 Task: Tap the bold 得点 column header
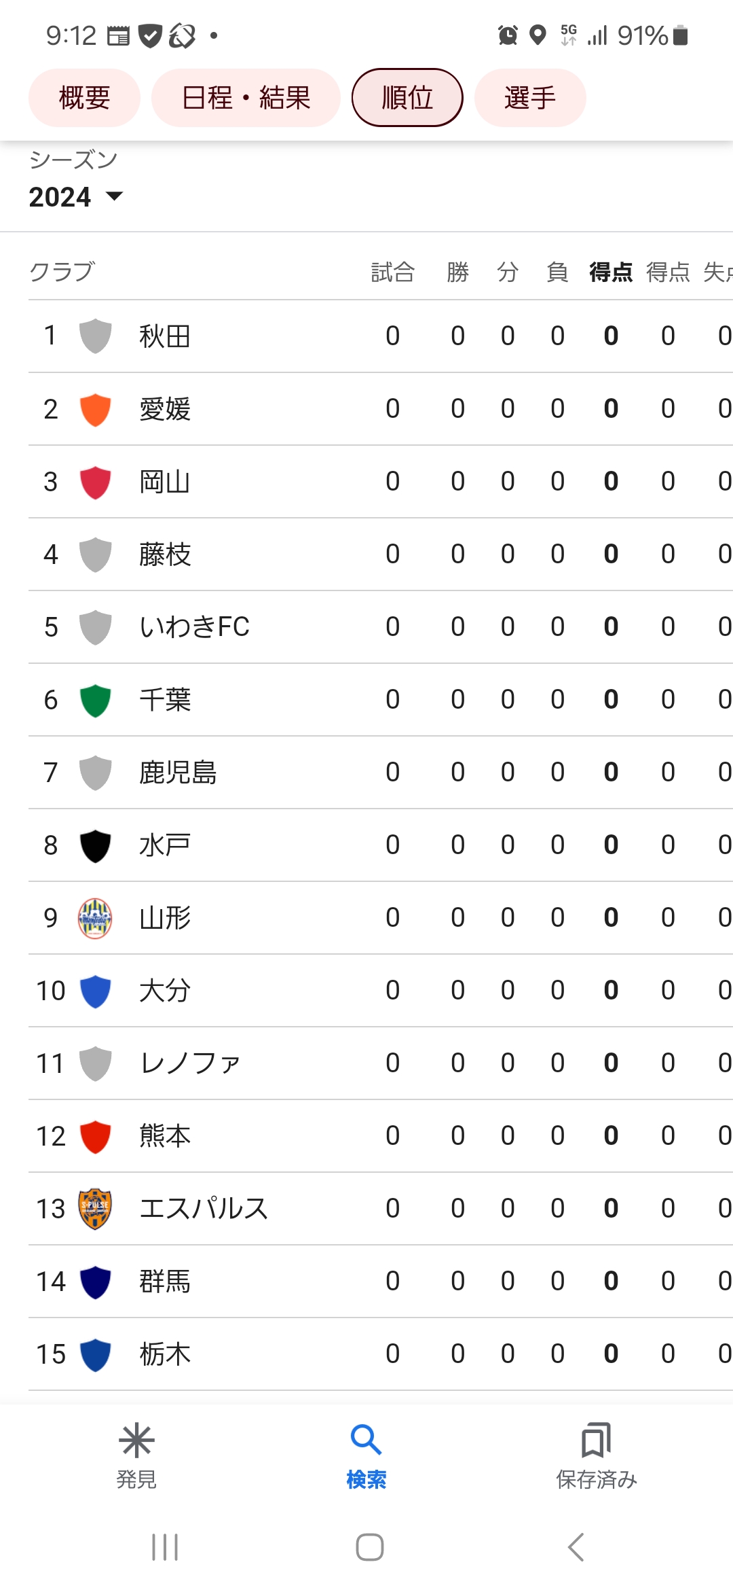611,272
